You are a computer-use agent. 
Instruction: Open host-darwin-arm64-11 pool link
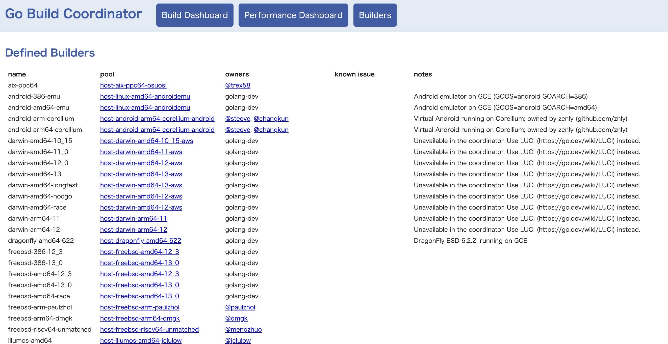[x=134, y=219]
